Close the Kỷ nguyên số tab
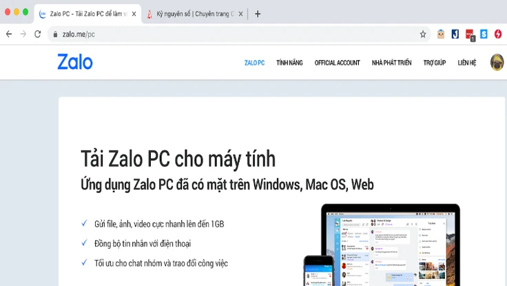Screen dimensions: 507x286 (x=240, y=14)
